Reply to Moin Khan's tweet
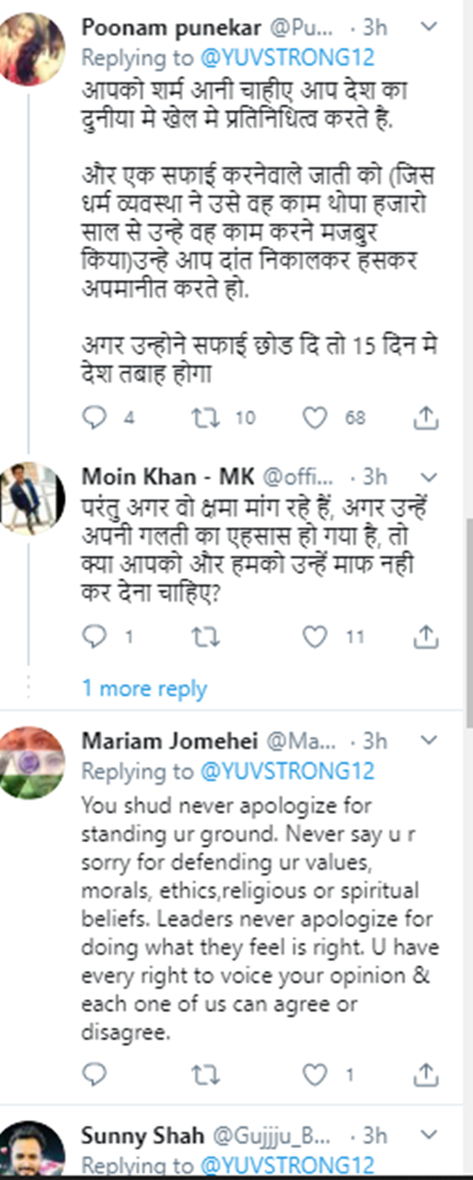 pos(94,637)
